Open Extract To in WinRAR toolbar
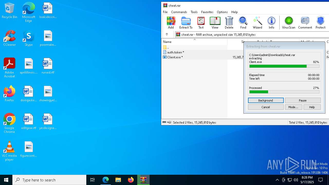Screen dimensions: 329x185 186,23
